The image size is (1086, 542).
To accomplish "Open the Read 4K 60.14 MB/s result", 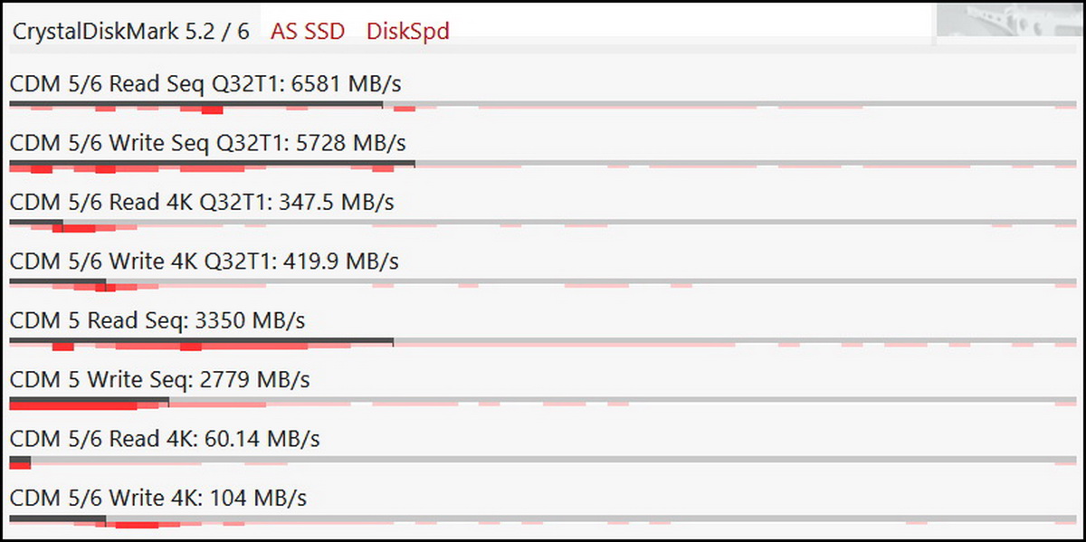I will pyautogui.click(x=165, y=439).
